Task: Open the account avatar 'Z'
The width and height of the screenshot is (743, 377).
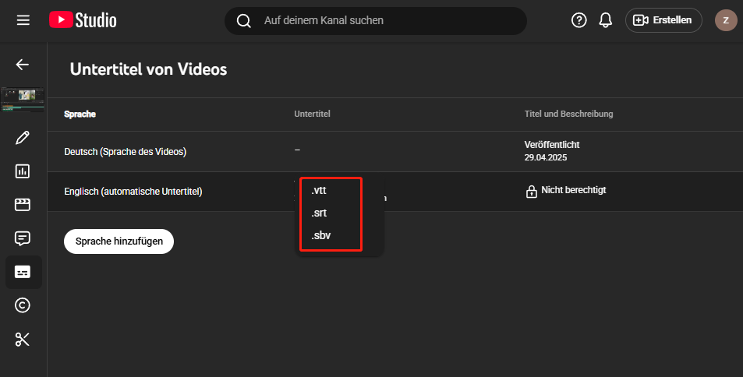Action: pos(726,20)
